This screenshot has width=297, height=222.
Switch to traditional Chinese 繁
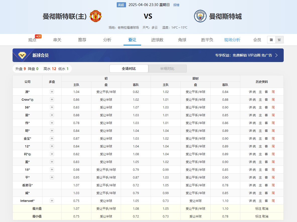279,40
